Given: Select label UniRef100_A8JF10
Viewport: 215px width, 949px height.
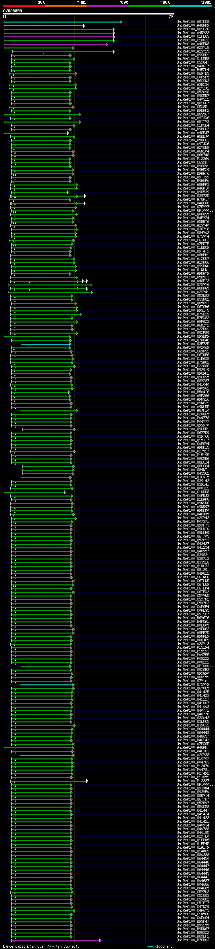Looking at the screenshot, I should [x=193, y=410].
